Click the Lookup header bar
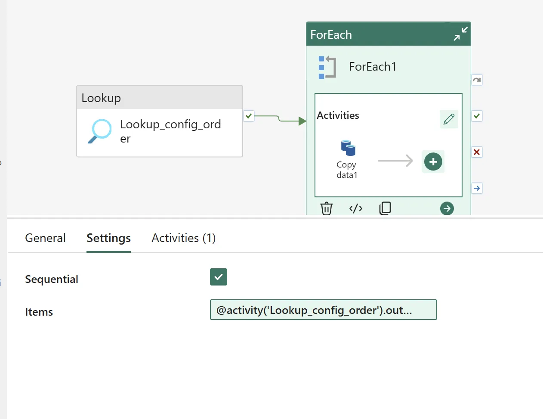The width and height of the screenshot is (543, 419). point(160,97)
